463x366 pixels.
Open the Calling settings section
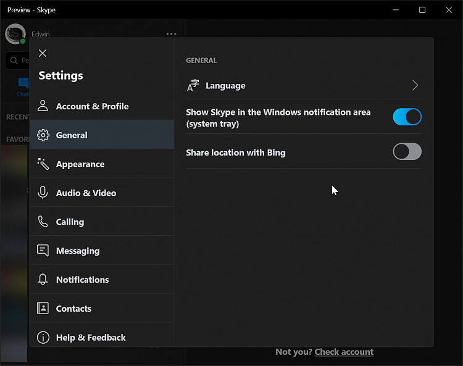pyautogui.click(x=102, y=222)
